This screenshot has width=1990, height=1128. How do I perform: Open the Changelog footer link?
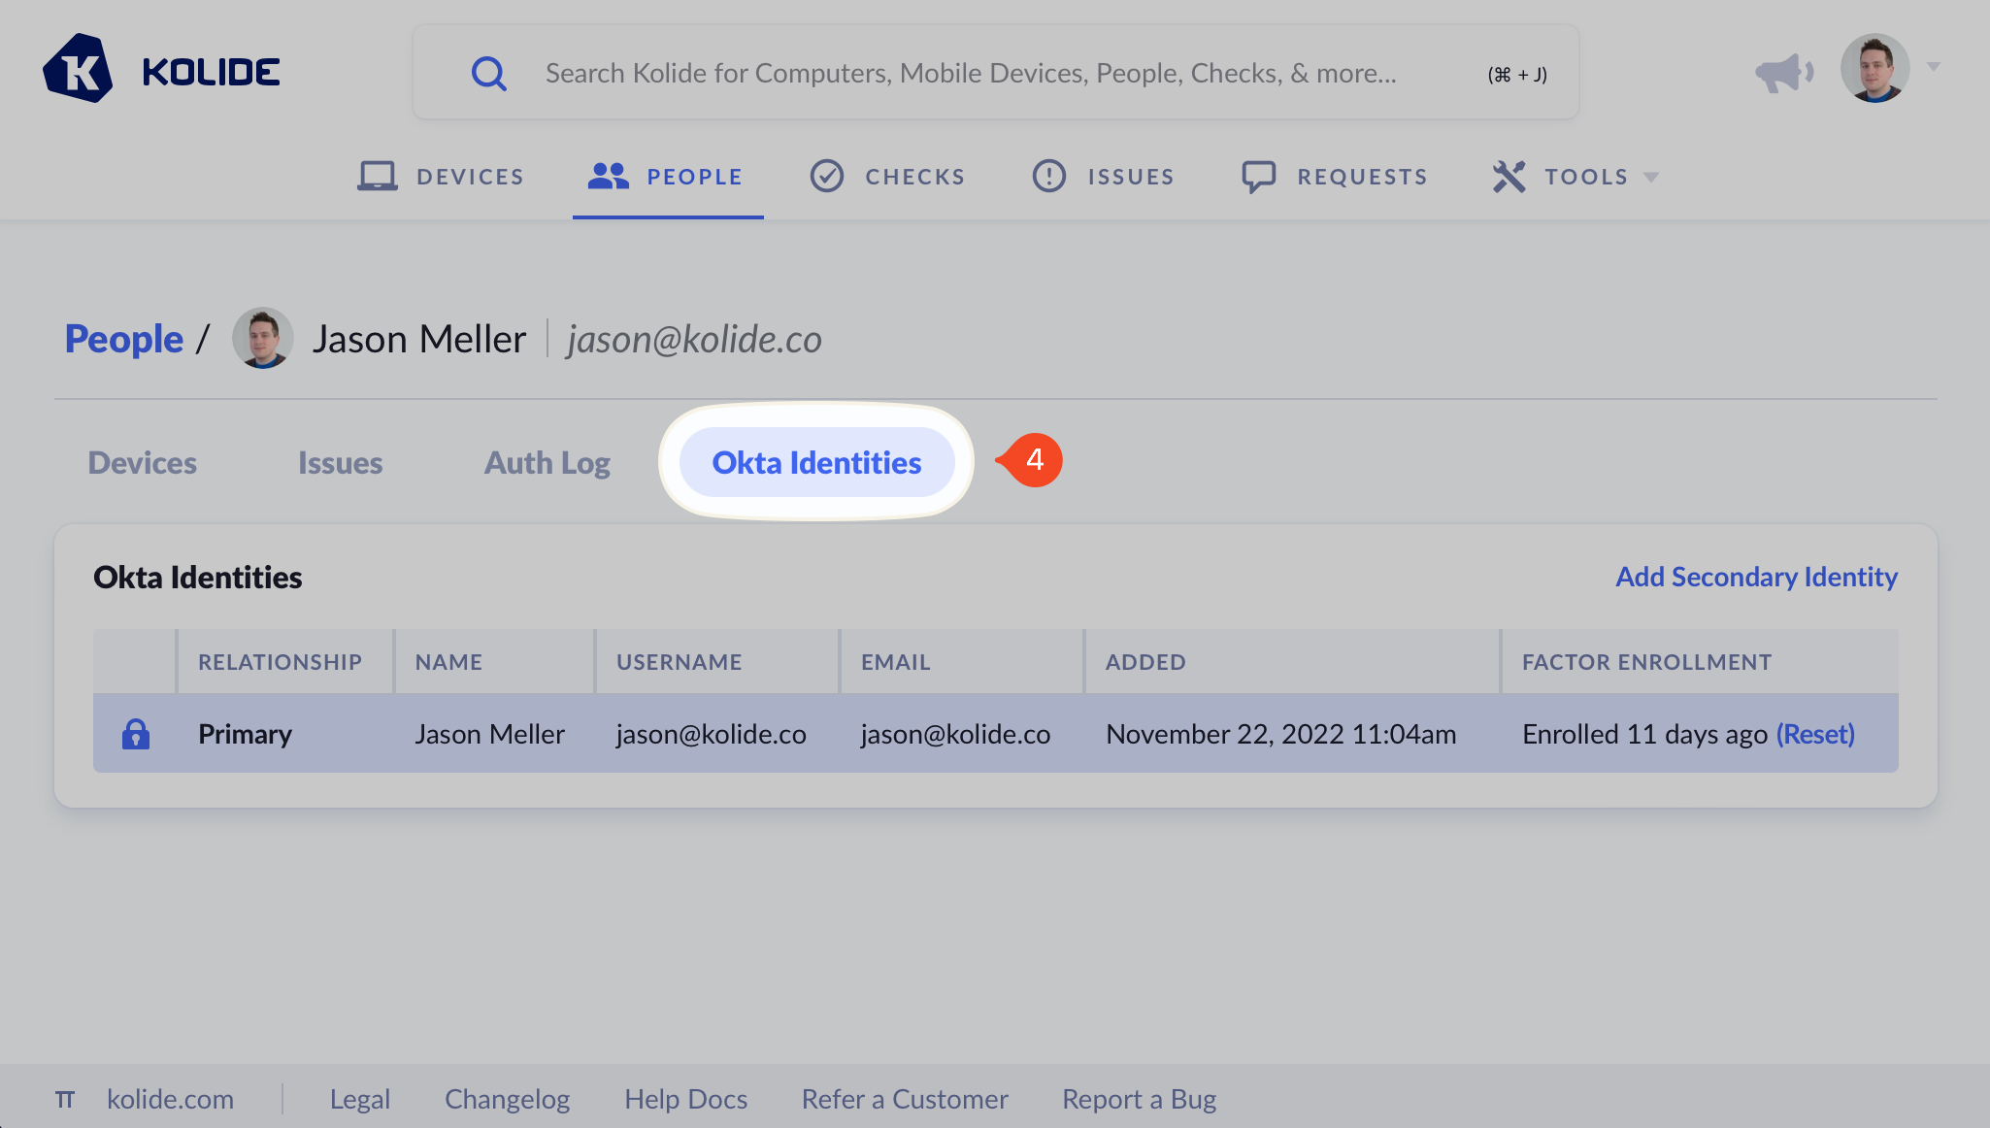[x=507, y=1099]
